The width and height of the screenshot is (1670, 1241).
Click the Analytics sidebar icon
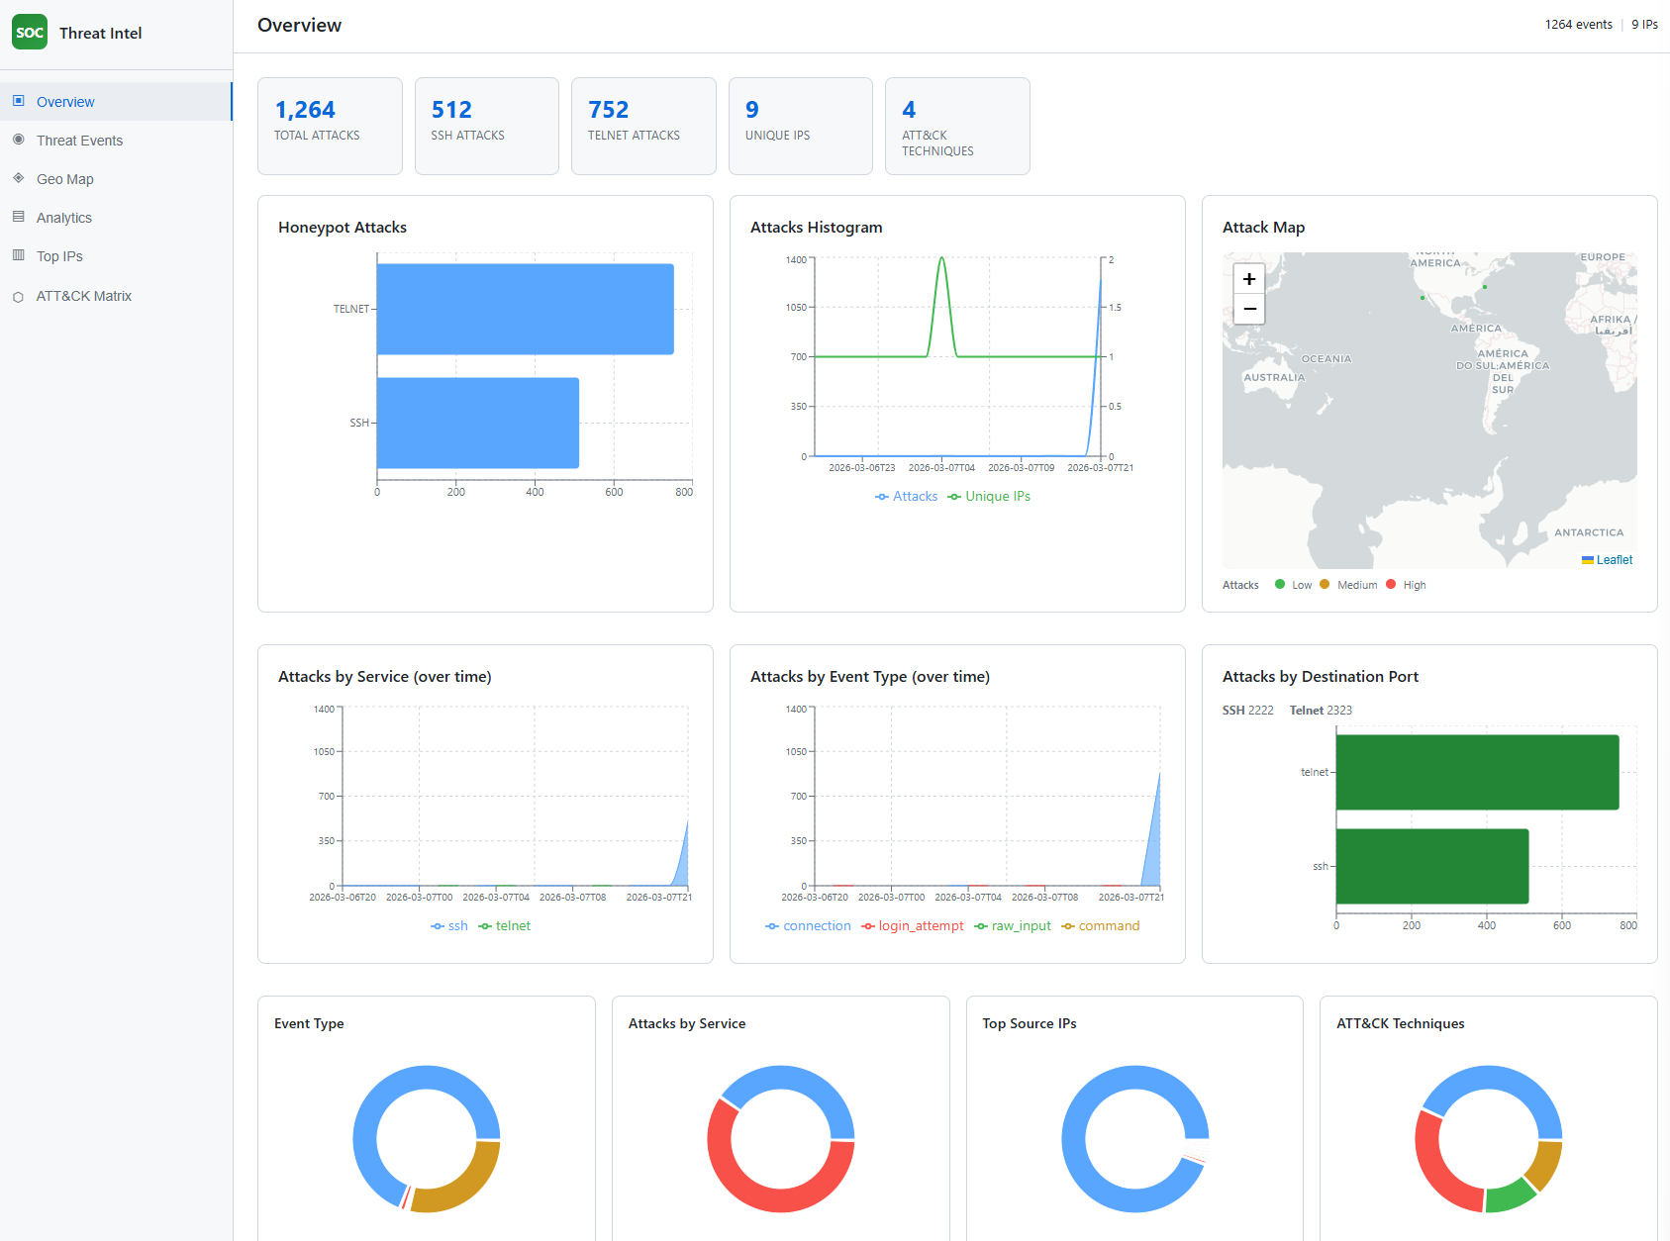19,217
